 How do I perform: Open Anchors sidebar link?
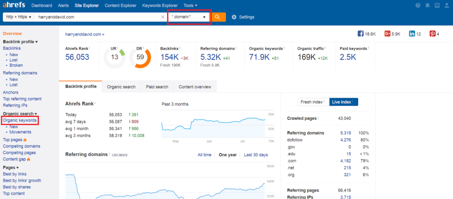click(11, 92)
